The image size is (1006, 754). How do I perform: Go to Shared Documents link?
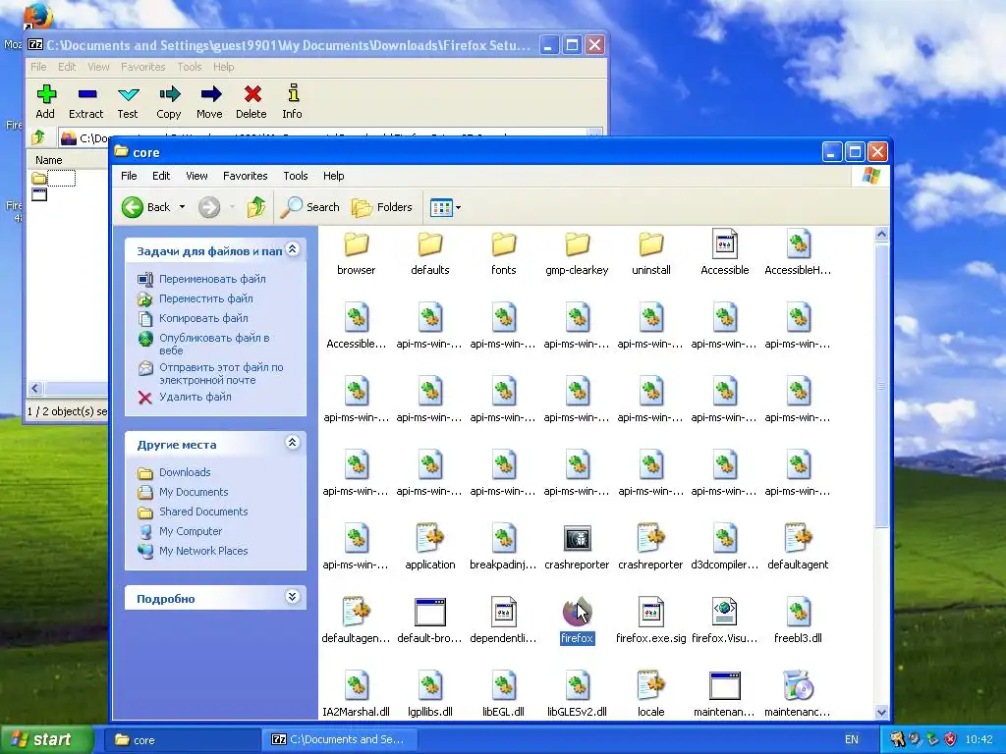point(203,512)
